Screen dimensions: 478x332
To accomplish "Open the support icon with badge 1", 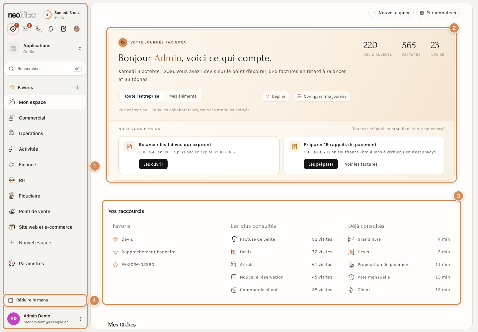I will (x=13, y=29).
